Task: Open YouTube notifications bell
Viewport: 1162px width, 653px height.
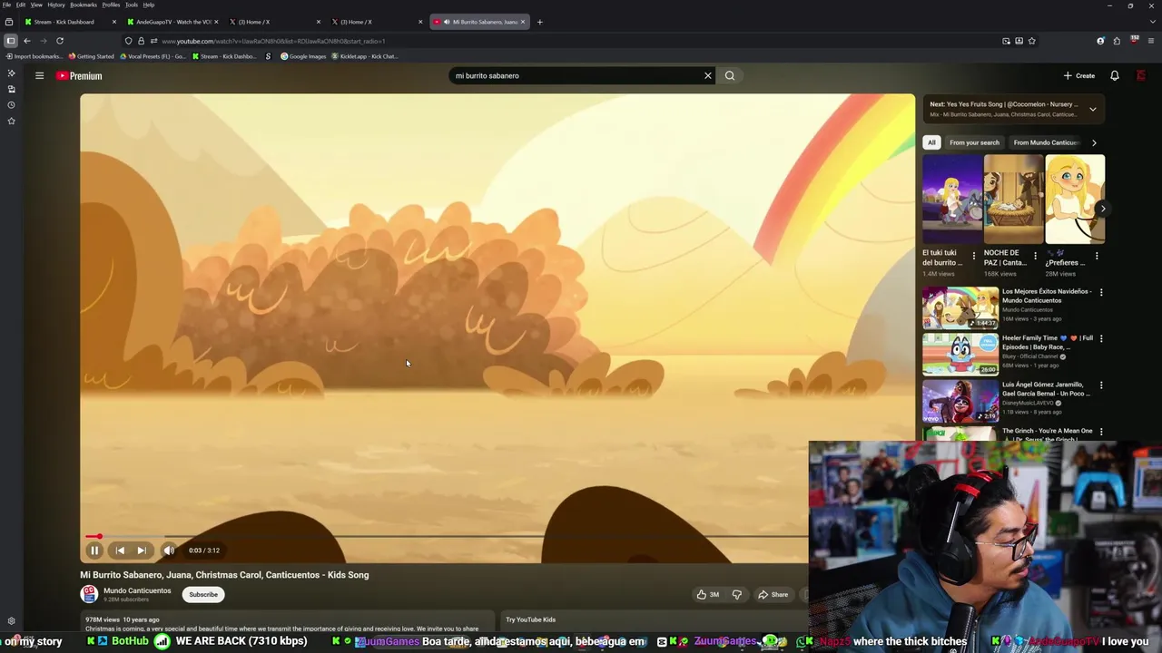Action: coord(1115,76)
